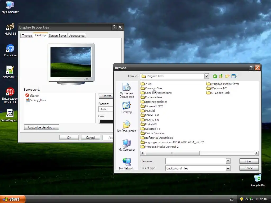Select DataWagon desktop shortcut

(10, 115)
